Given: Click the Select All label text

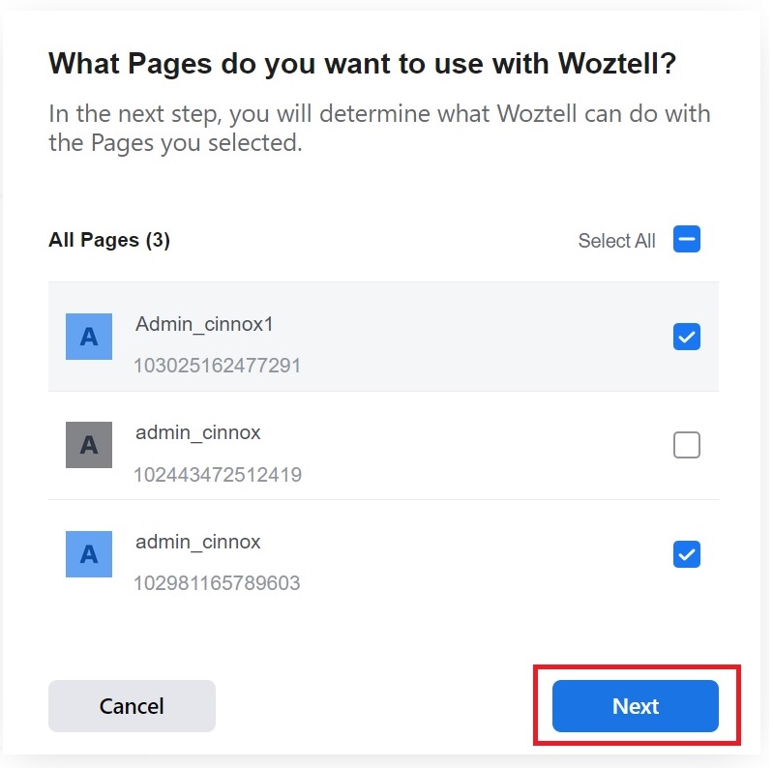Looking at the screenshot, I should 616,241.
